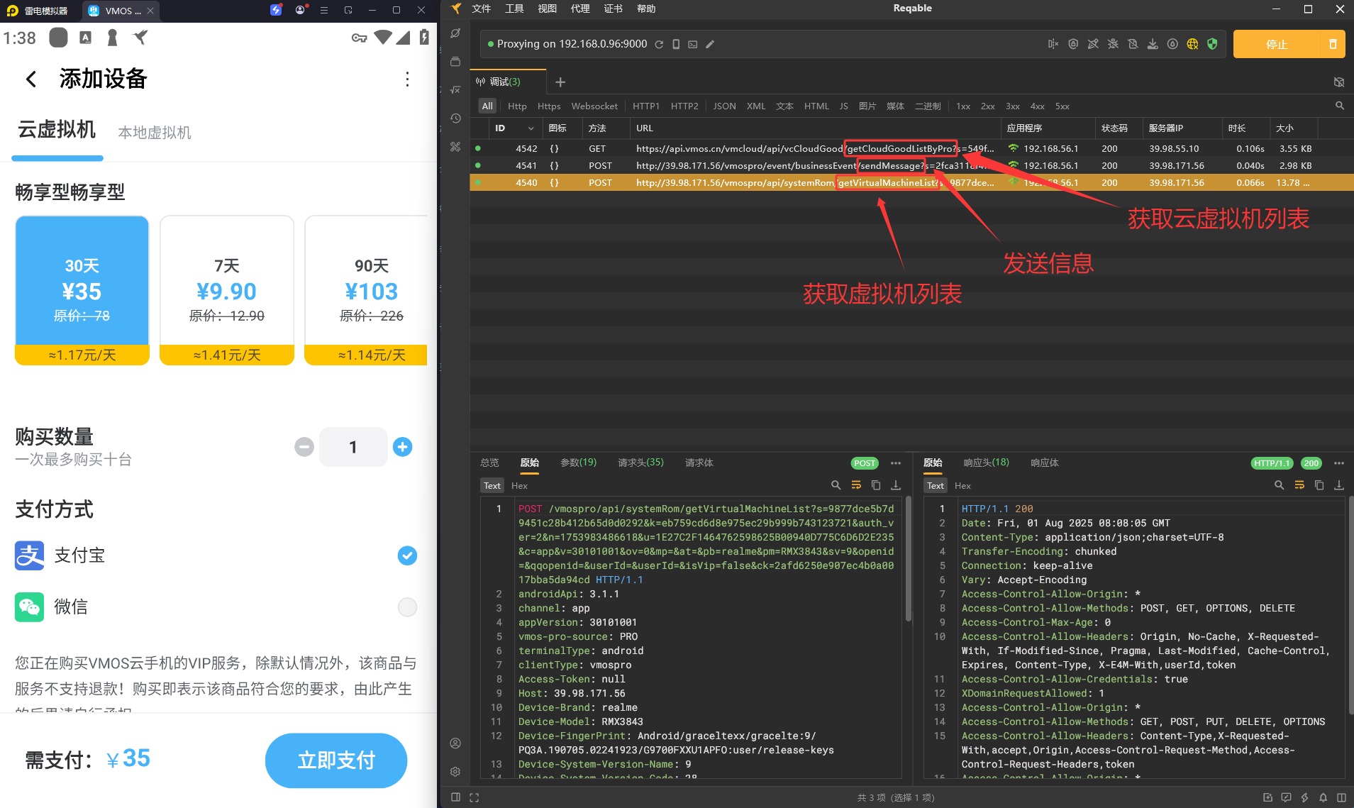Open the 证书 menu
The width and height of the screenshot is (1354, 808).
614,9
